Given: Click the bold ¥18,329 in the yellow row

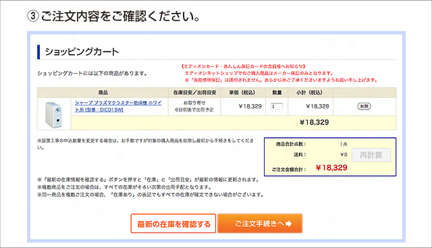Looking at the screenshot, I should 314,122.
